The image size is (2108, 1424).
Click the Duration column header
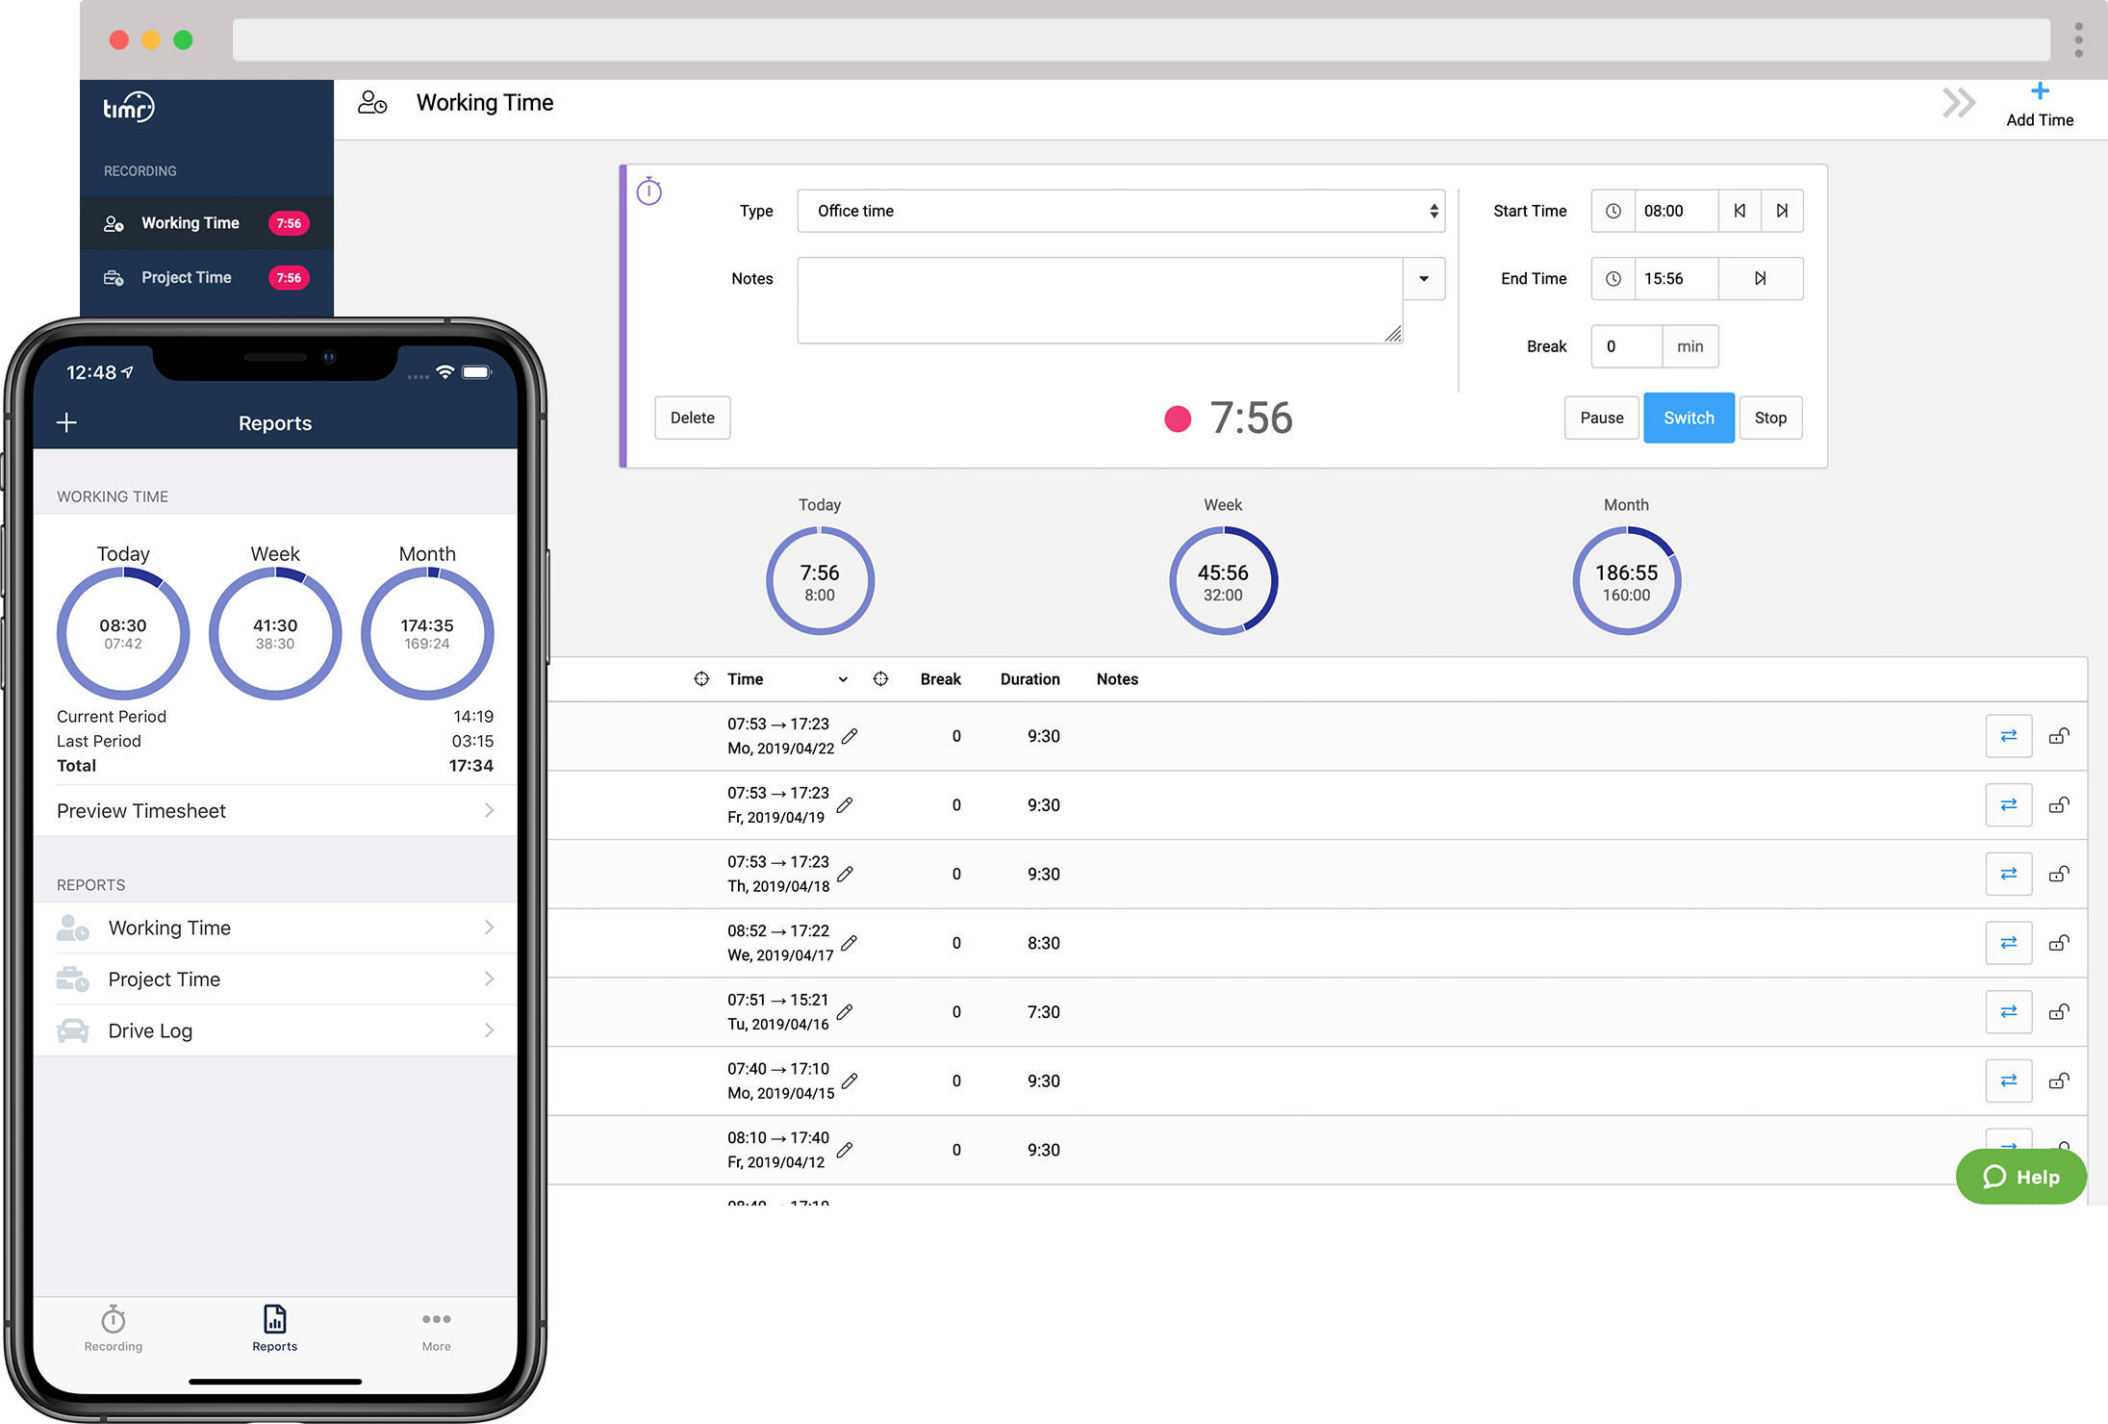1029,679
